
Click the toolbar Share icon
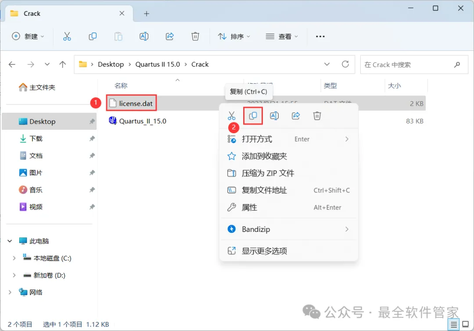[x=169, y=36]
